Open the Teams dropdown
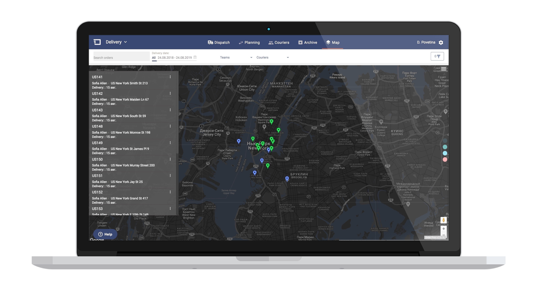This screenshot has width=537, height=287. click(x=236, y=58)
